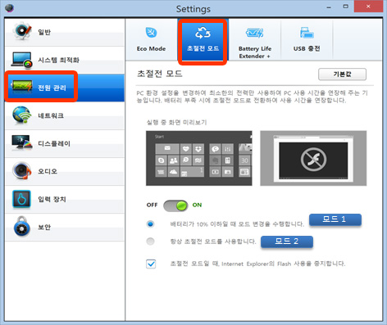Select the 시스템 최적화 text label

click(x=58, y=60)
